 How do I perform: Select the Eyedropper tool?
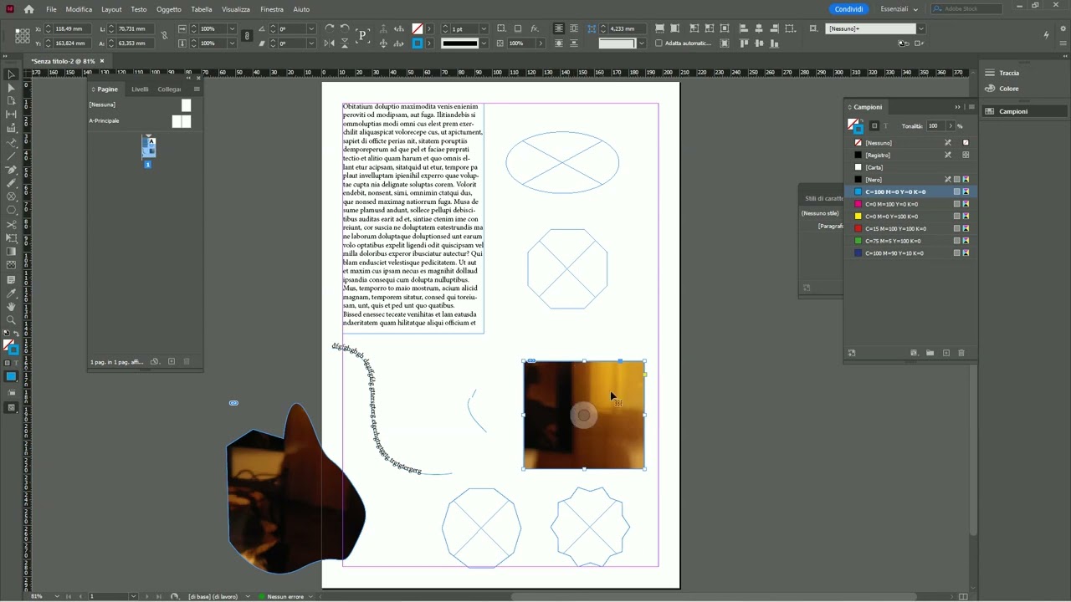11,293
